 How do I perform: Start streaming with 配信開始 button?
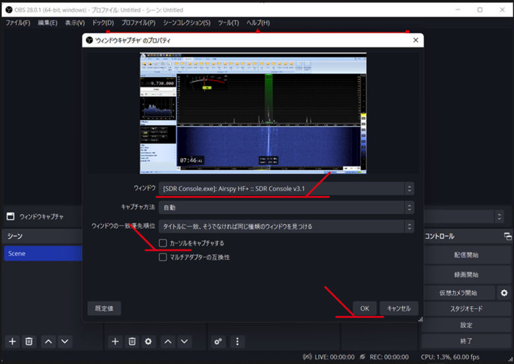tap(466, 255)
